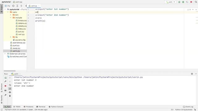This screenshot has height=111, width=198.
Task: Click the PyCharm 2020.3.5 update notification
Action: [26, 110]
